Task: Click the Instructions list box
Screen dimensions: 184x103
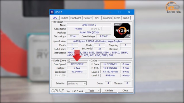Action: click(99, 54)
